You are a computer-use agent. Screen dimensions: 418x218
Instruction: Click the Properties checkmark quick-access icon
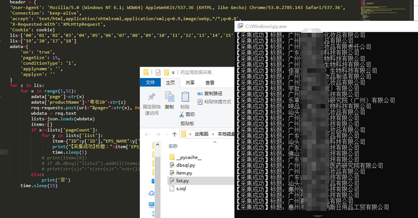pyautogui.click(x=158, y=72)
